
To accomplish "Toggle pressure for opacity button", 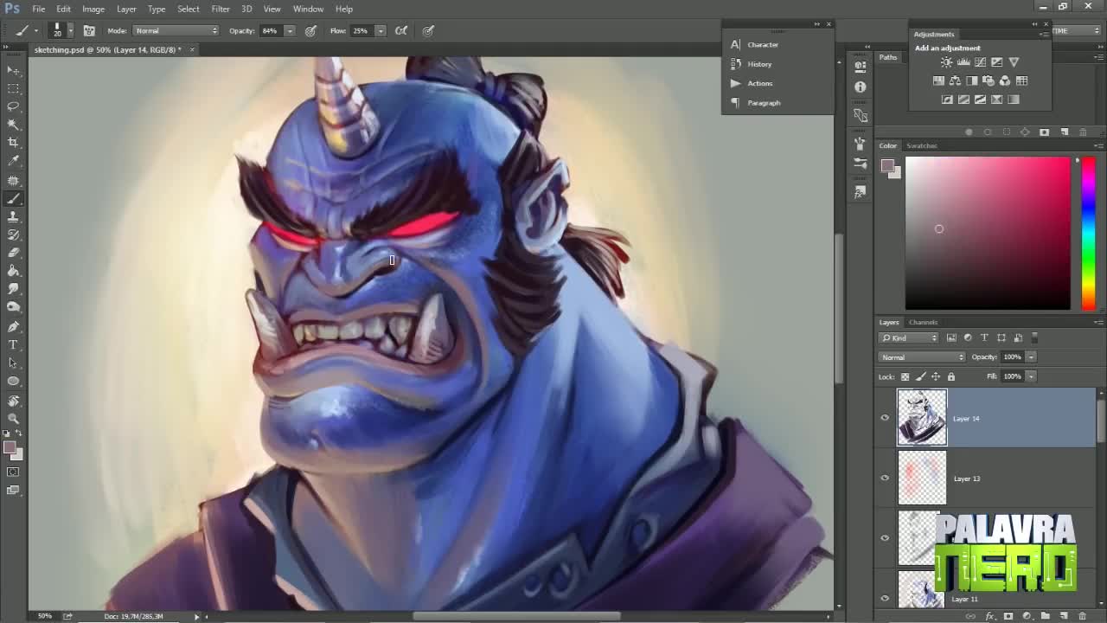I will pyautogui.click(x=310, y=30).
